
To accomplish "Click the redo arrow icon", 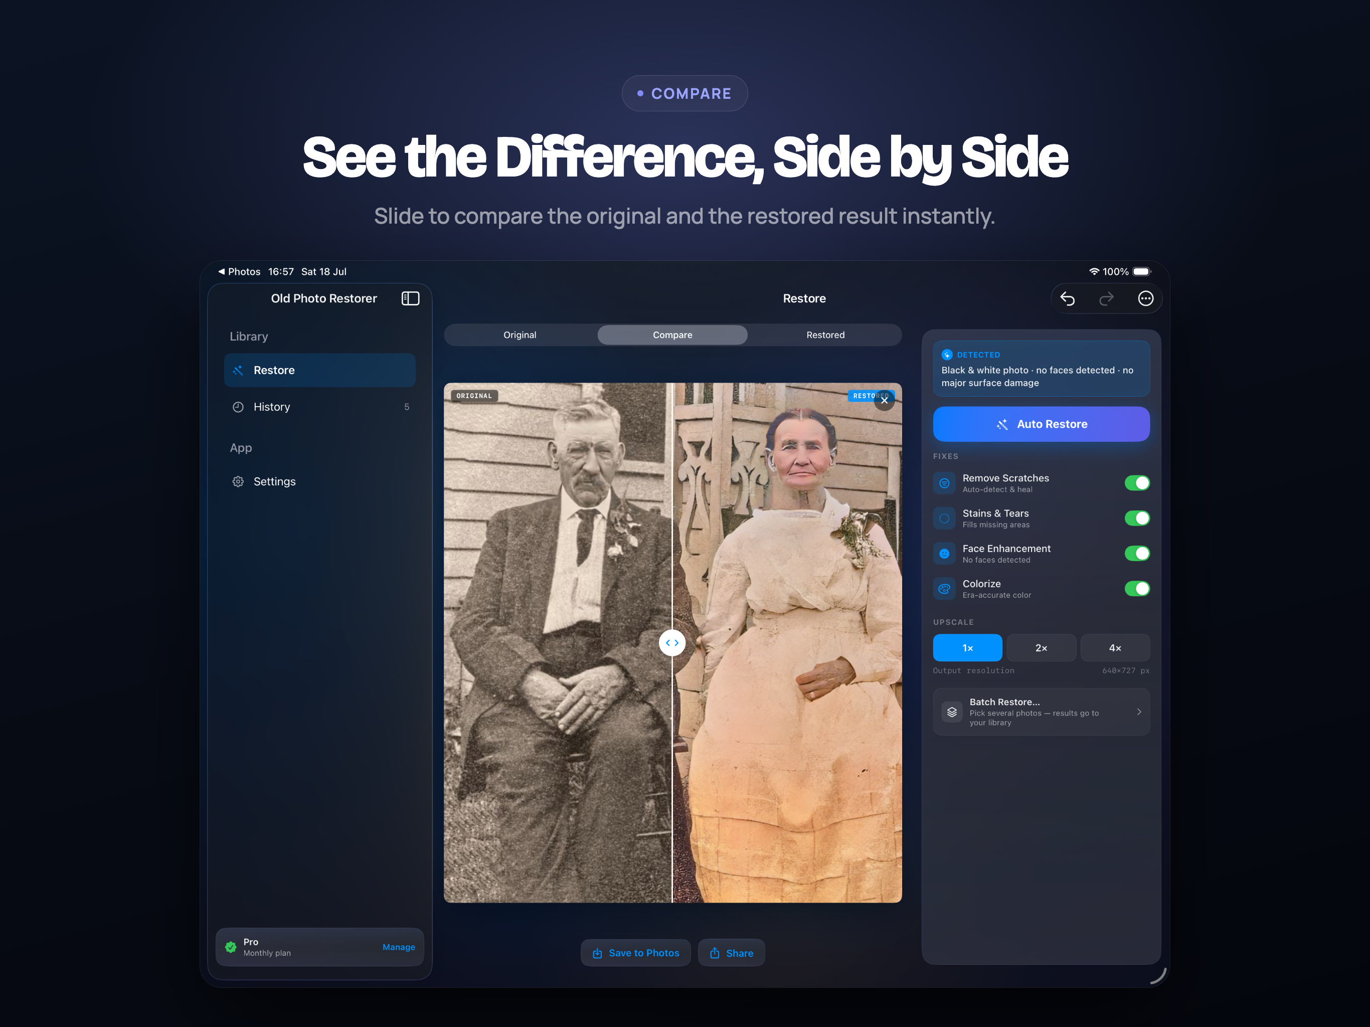I will click(x=1106, y=298).
